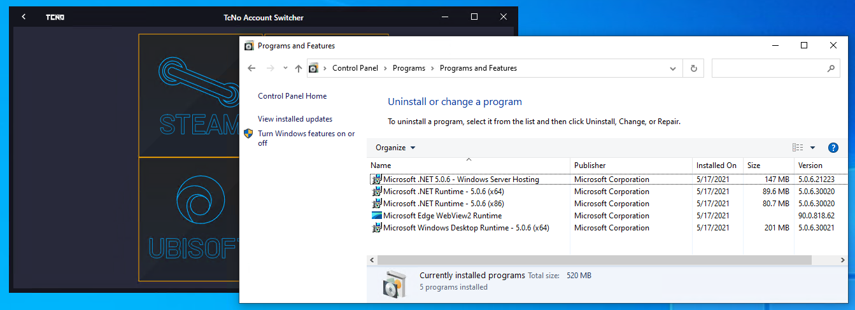The image size is (855, 310).
Task: Select the Ubisoft platform tile
Action: pyautogui.click(x=188, y=219)
